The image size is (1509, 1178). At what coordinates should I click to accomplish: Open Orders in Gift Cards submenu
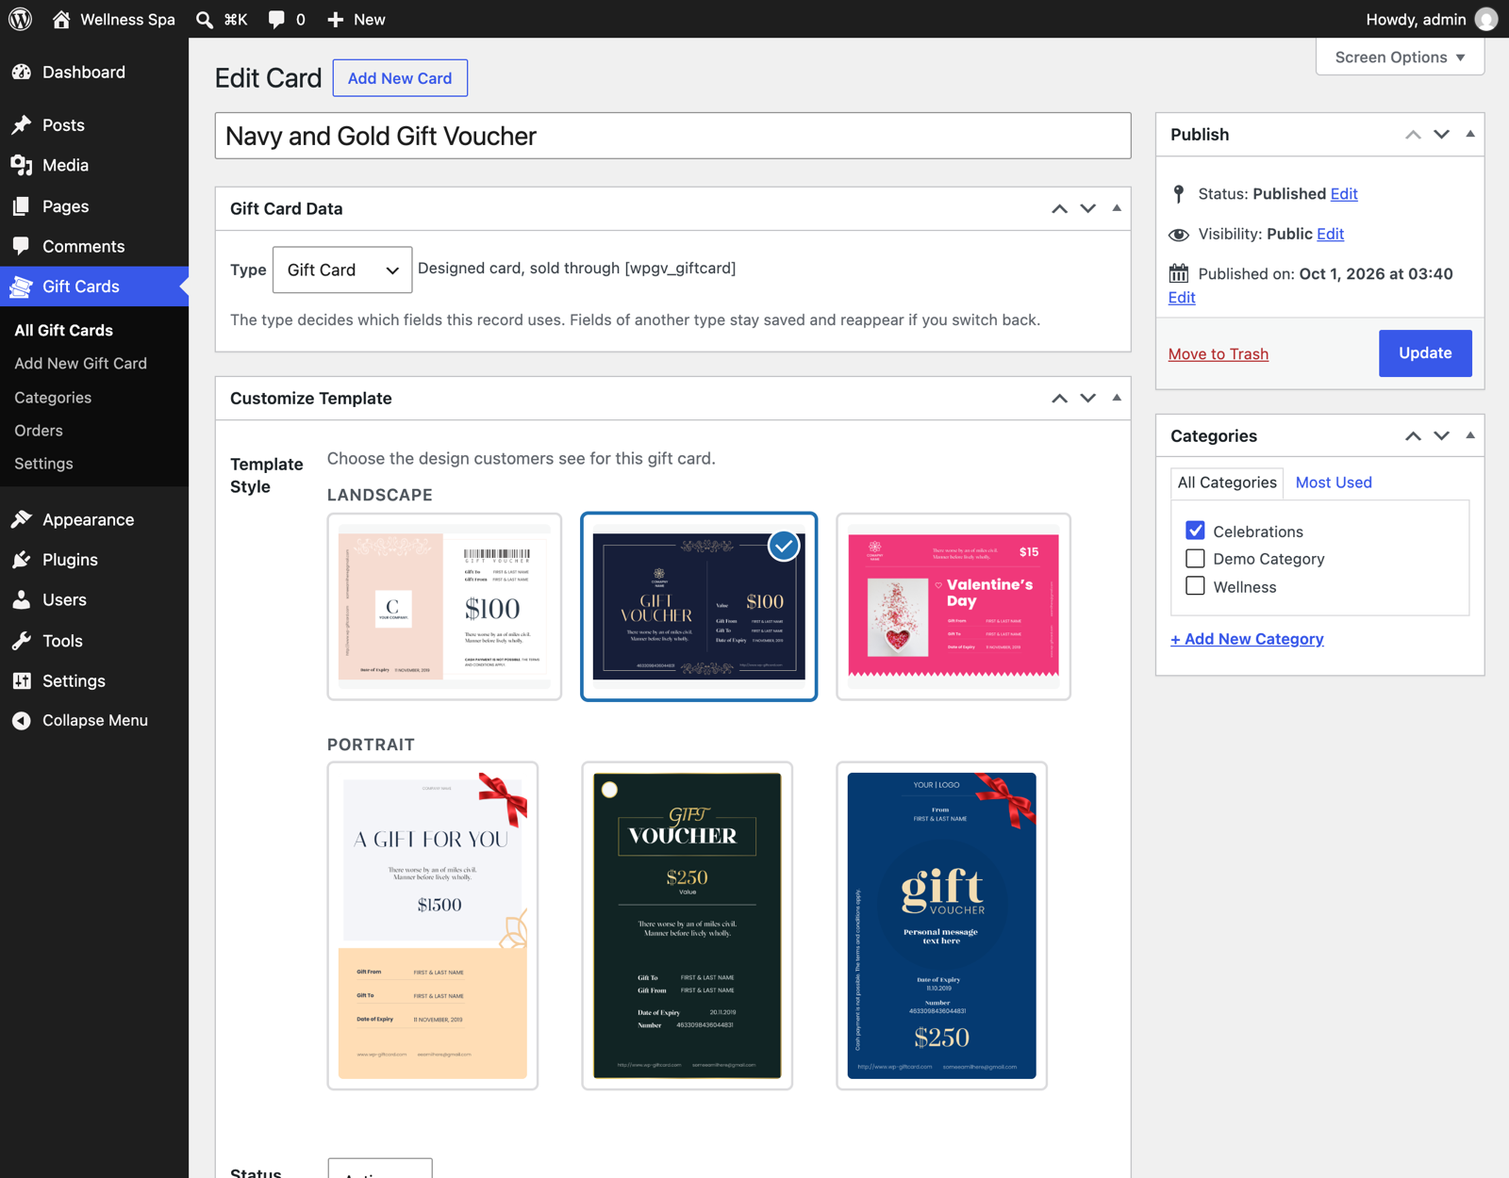coord(39,431)
